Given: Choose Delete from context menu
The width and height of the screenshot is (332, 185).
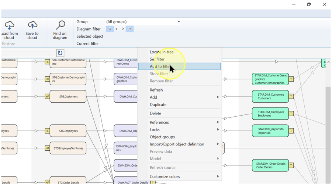Looking at the screenshot, I should [179, 113].
